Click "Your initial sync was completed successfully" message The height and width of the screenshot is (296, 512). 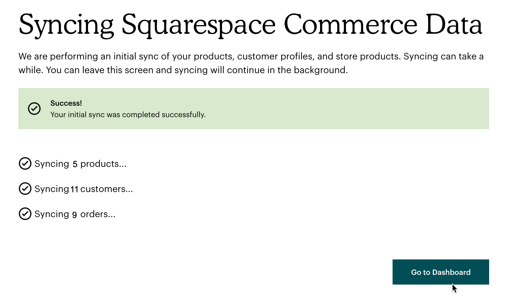click(x=128, y=115)
